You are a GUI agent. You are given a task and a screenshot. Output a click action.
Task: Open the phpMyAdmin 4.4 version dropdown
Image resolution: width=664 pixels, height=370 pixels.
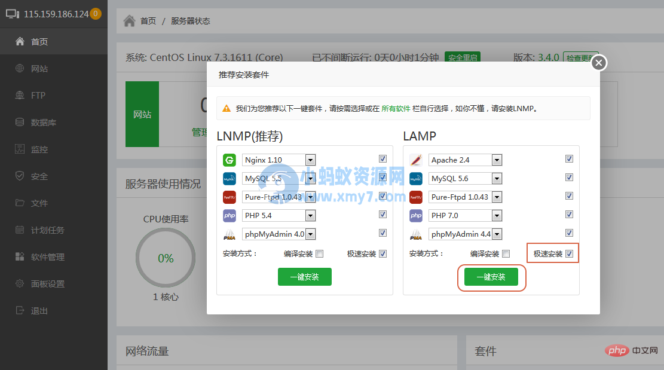tap(466, 234)
